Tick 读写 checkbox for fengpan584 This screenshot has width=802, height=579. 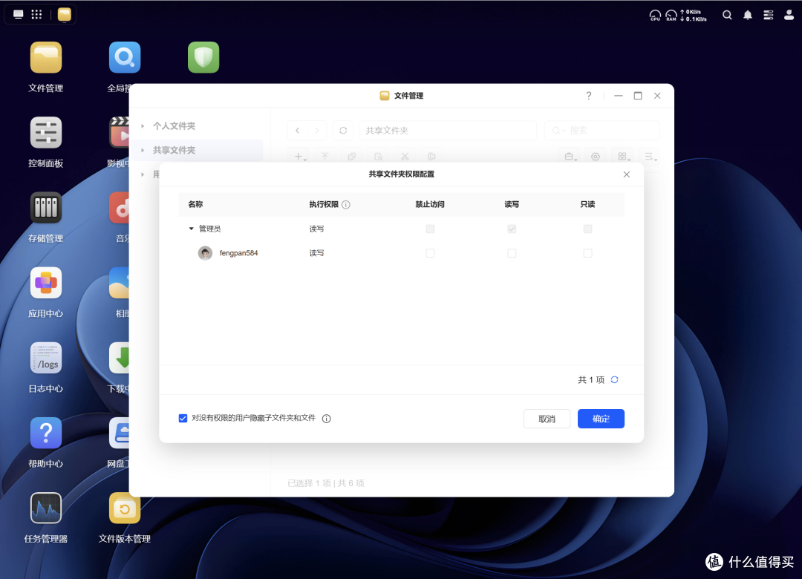[512, 253]
